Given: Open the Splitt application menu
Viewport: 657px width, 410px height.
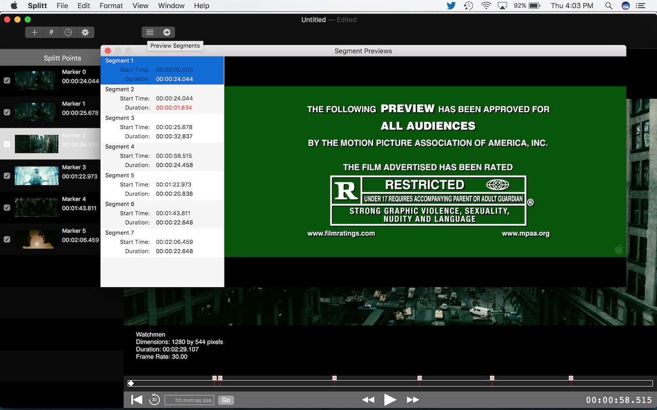Looking at the screenshot, I should pos(37,6).
